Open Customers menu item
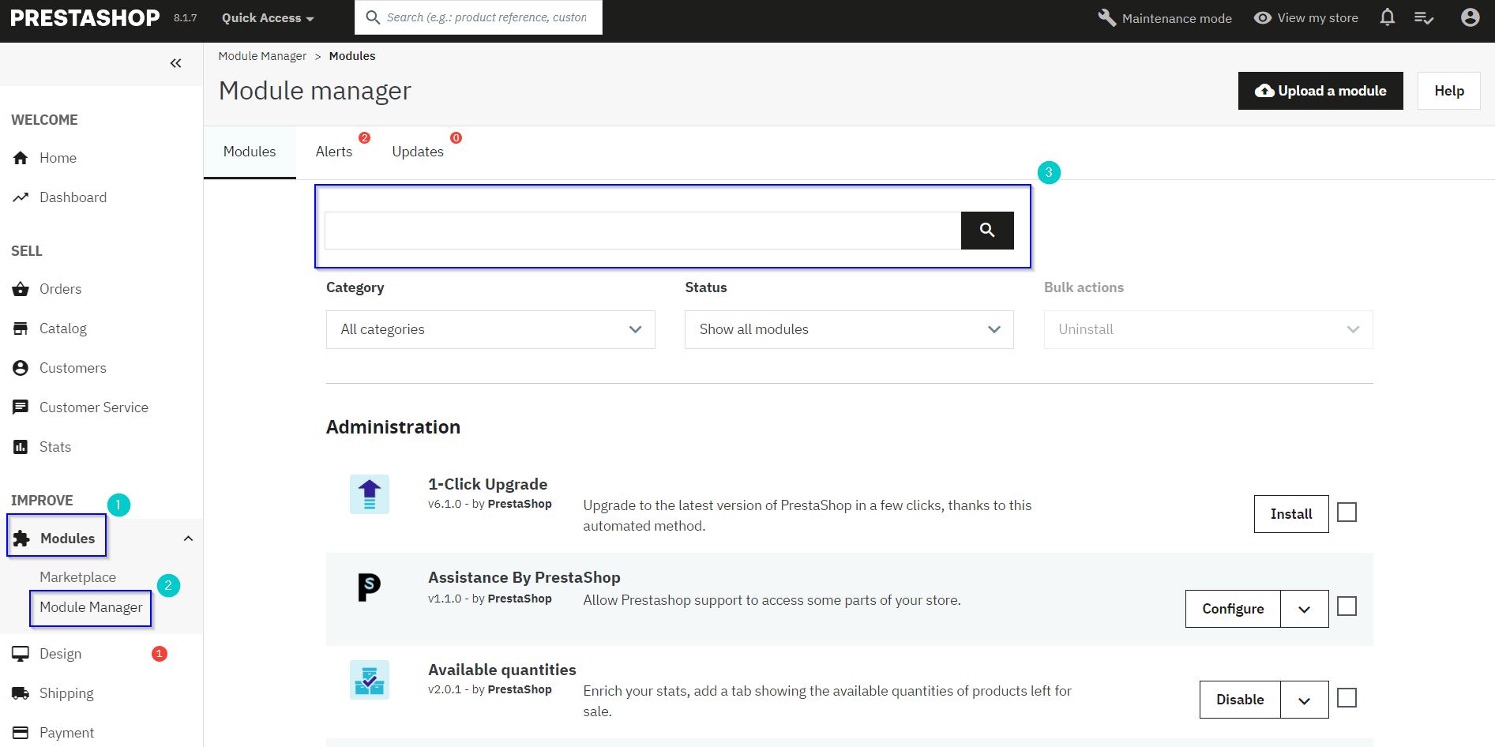Screen dimensions: 1495x747 click(73, 368)
